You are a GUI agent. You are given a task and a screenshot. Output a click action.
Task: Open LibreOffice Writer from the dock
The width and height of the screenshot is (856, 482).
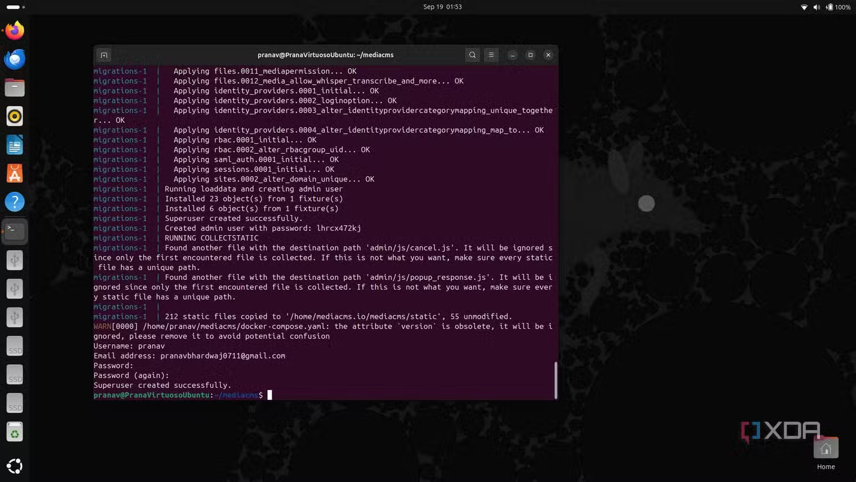[x=15, y=145]
